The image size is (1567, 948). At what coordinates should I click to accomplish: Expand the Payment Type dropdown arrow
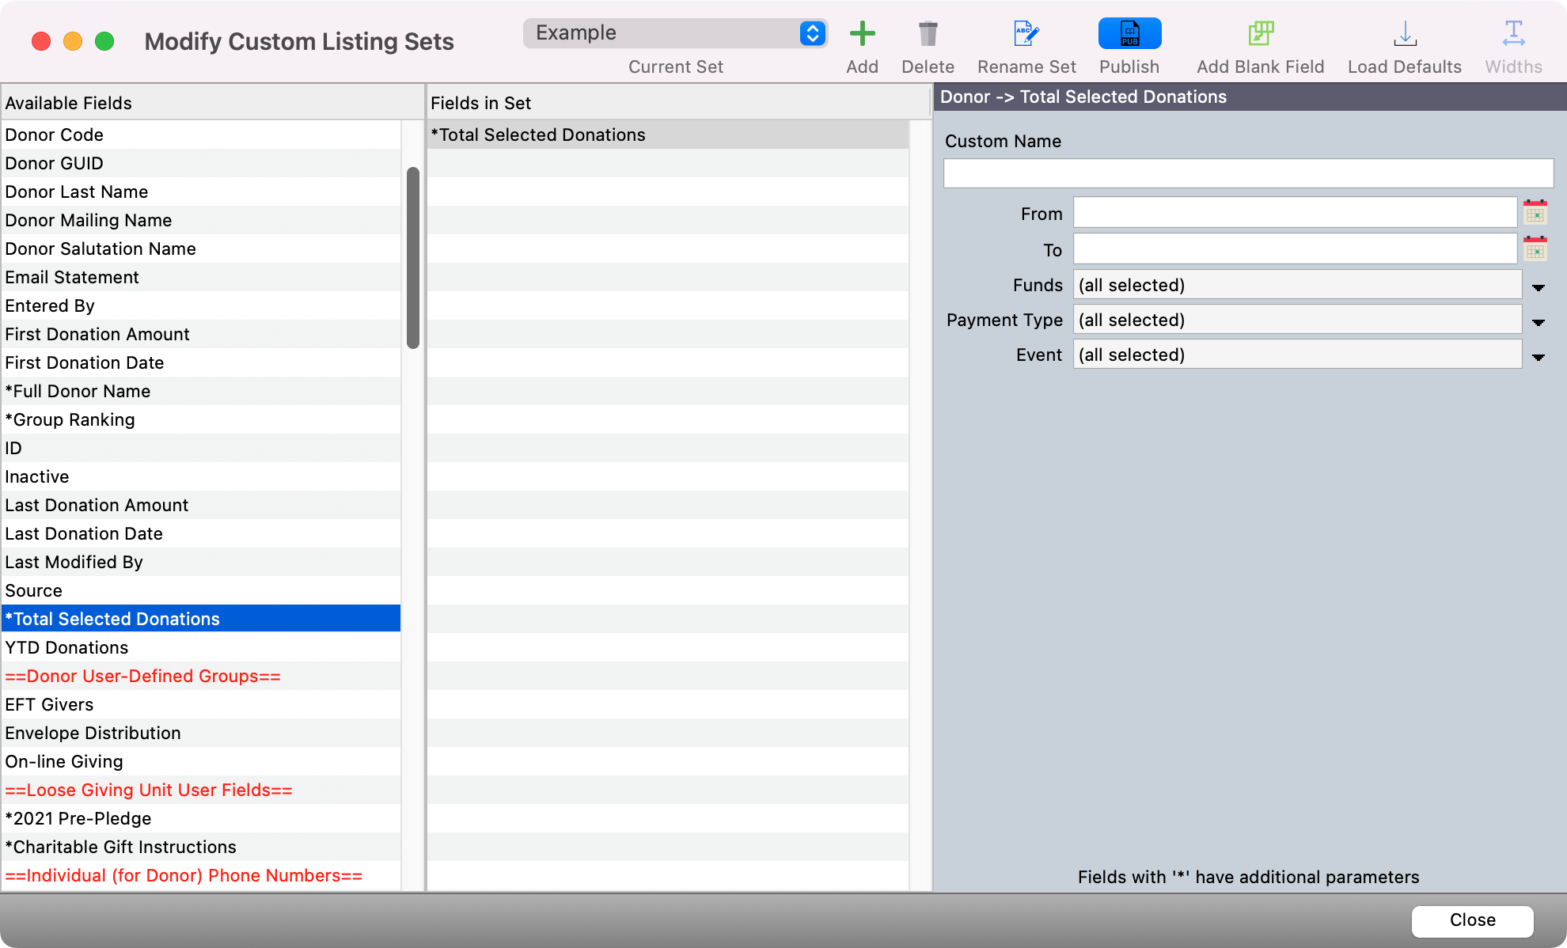1539,321
